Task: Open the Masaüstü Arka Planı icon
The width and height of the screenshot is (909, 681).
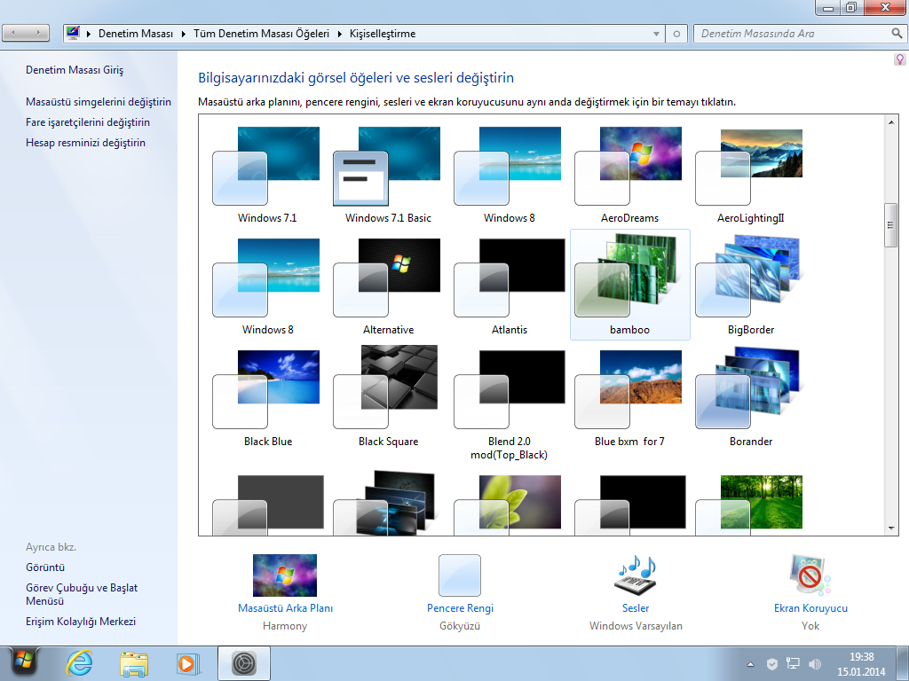Action: pos(285,576)
